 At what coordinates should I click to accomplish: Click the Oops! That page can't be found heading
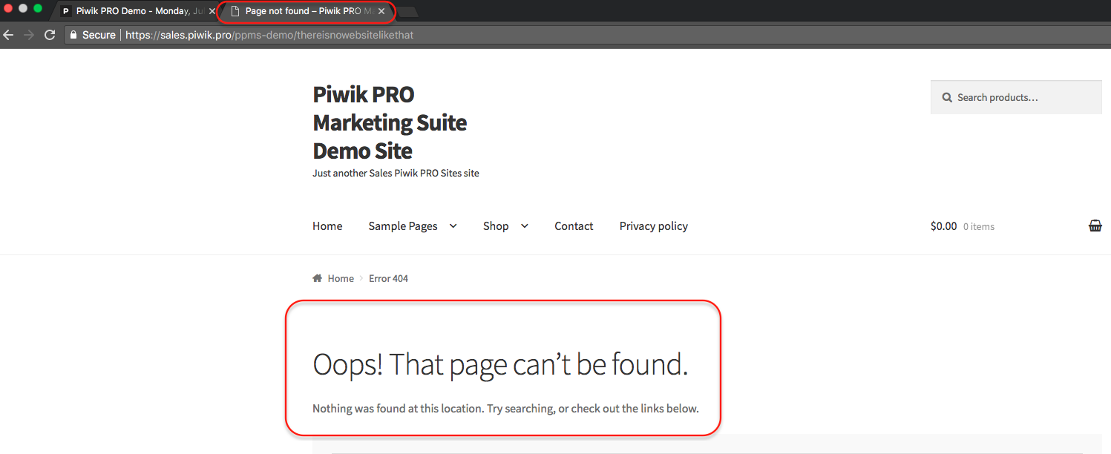pyautogui.click(x=500, y=364)
